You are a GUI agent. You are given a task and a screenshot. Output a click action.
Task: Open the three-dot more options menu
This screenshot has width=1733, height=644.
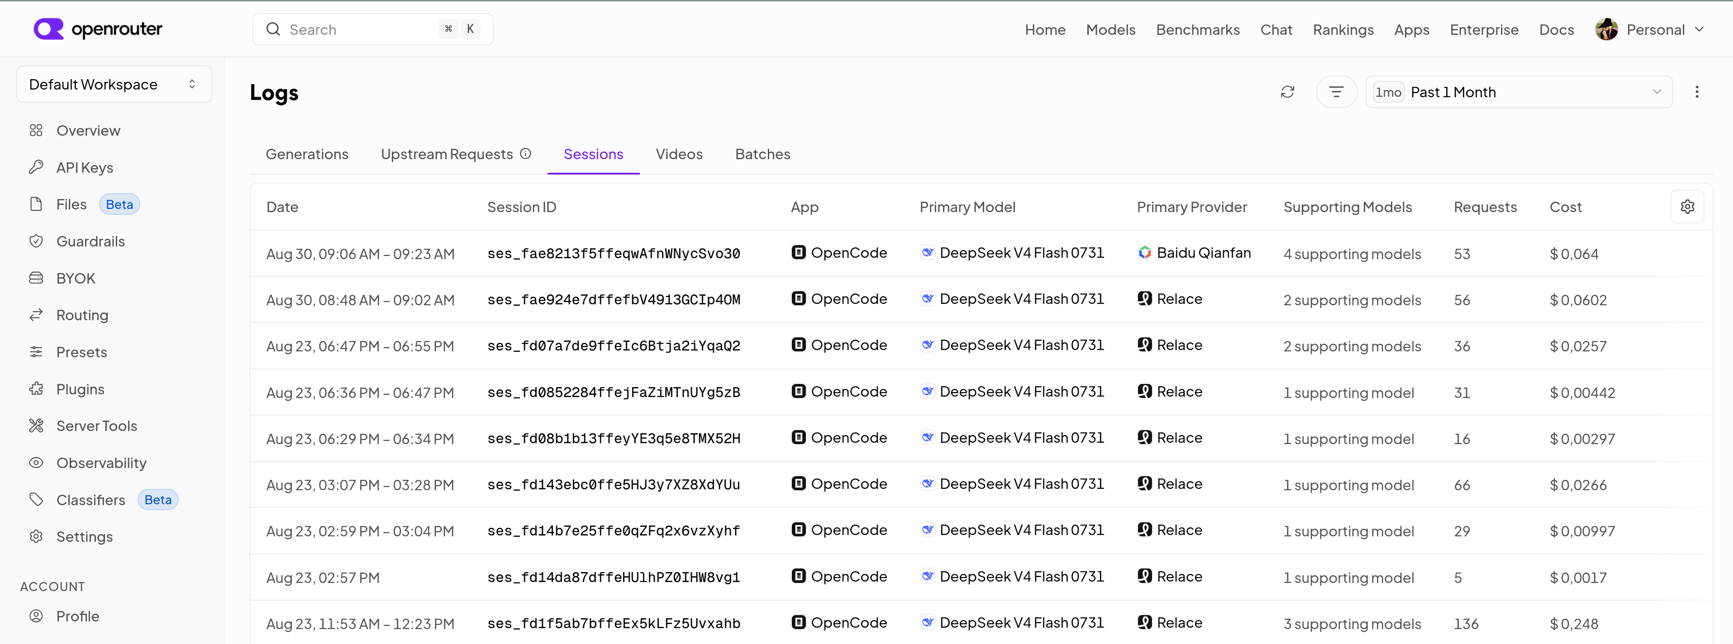(x=1697, y=92)
